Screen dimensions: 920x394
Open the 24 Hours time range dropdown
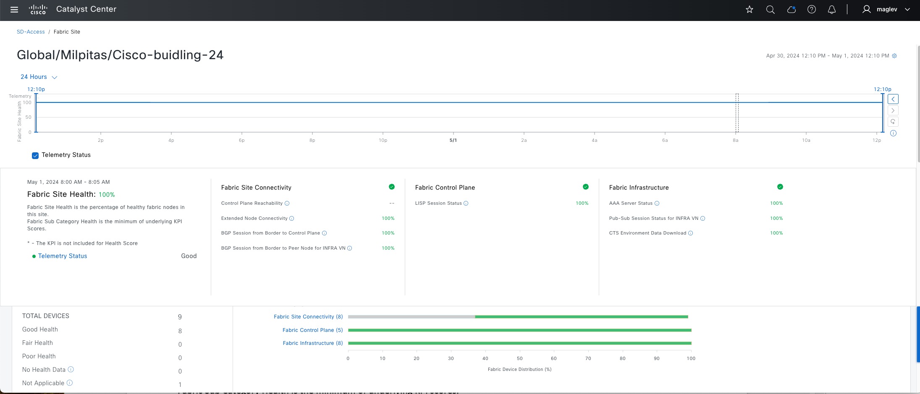coord(39,77)
